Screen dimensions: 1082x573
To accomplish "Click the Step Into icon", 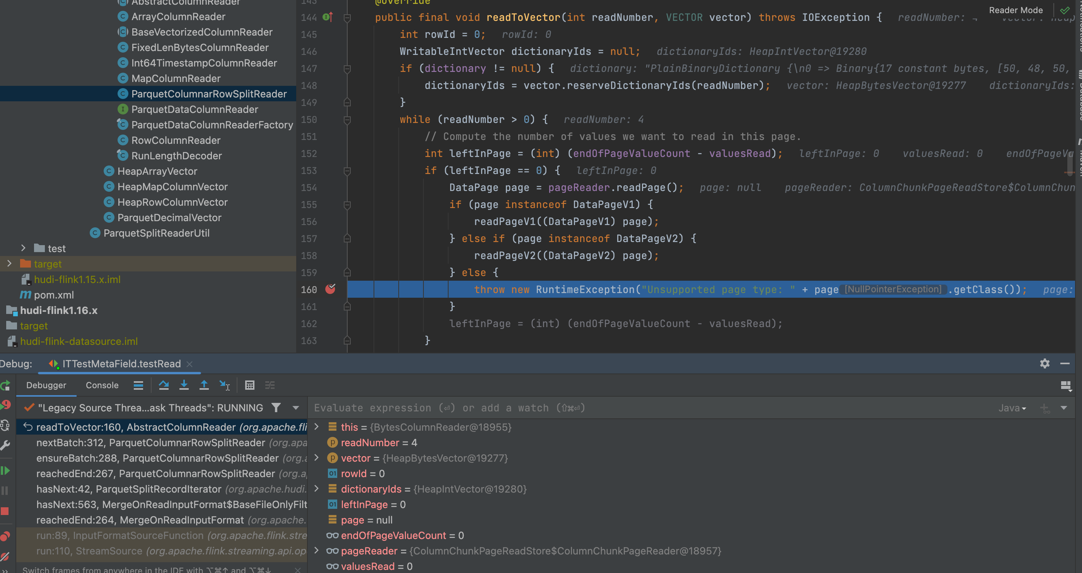I will [184, 385].
